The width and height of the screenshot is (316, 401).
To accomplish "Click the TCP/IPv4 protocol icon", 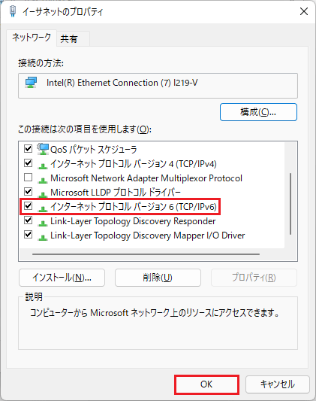I will tap(43, 166).
